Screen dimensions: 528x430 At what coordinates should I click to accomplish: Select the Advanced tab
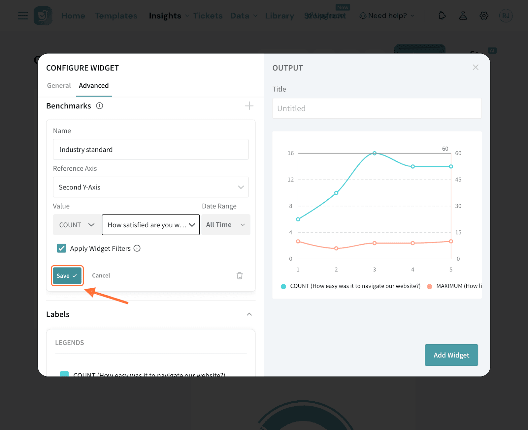coord(94,86)
